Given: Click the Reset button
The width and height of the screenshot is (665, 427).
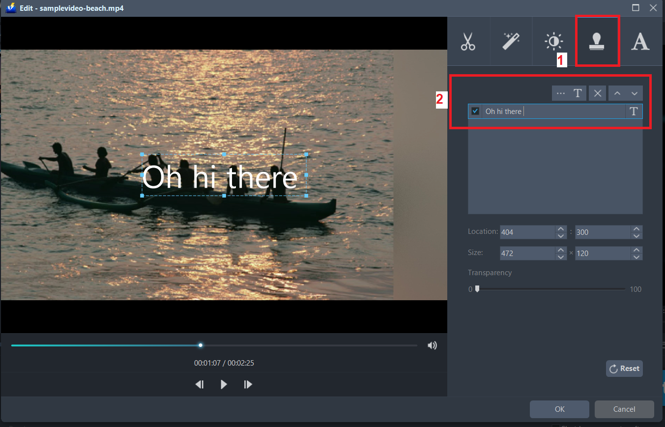Looking at the screenshot, I should point(624,368).
